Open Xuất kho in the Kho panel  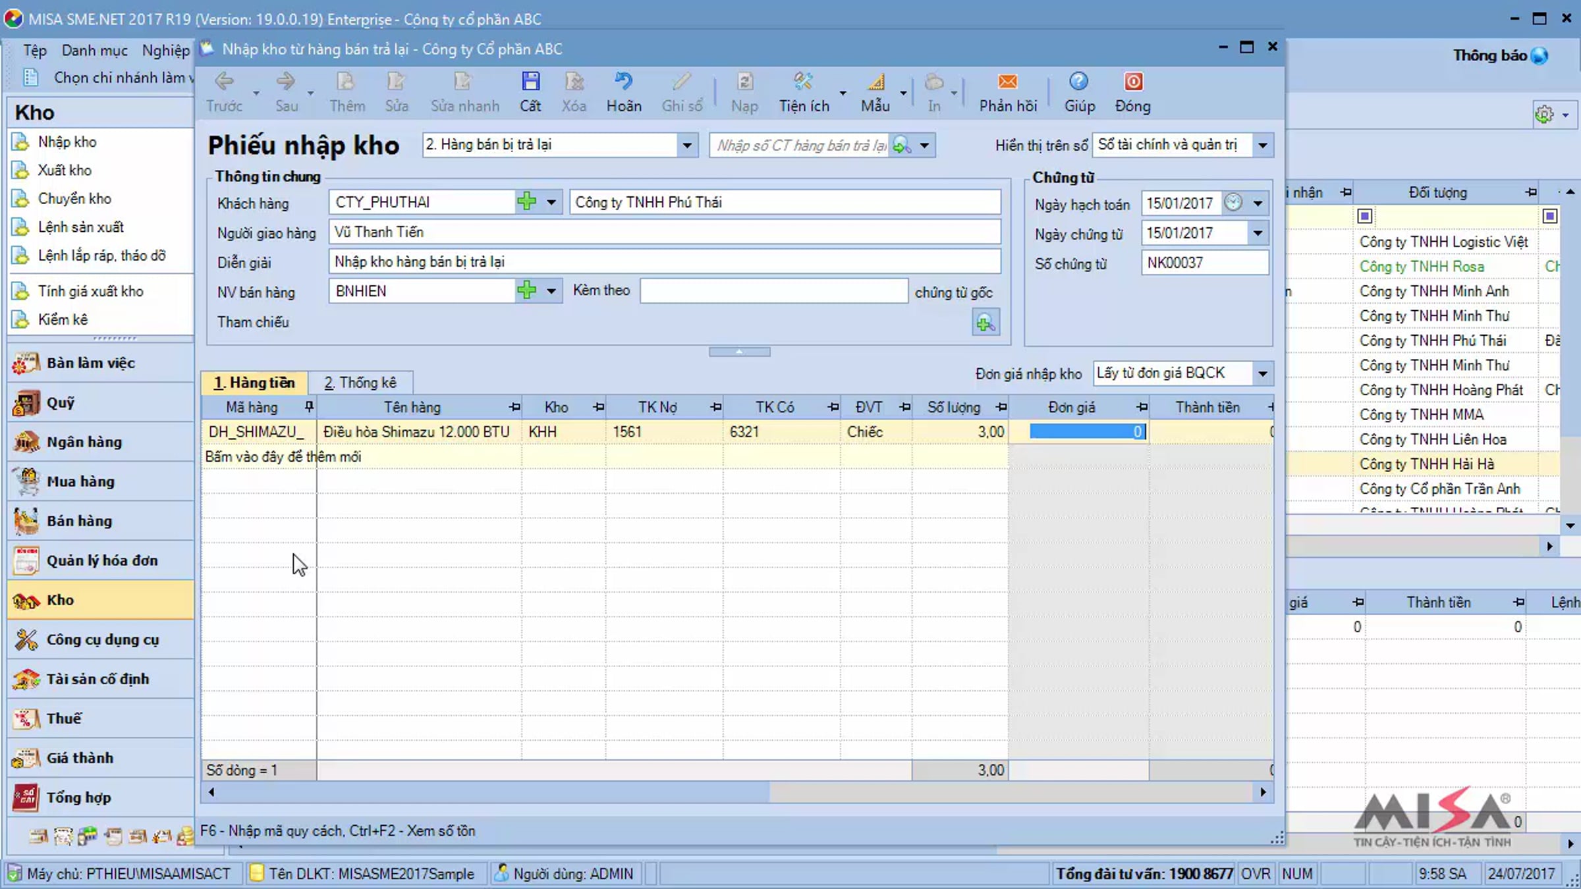coord(65,170)
